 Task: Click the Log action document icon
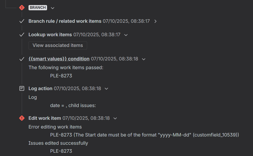pyautogui.click(x=22, y=89)
